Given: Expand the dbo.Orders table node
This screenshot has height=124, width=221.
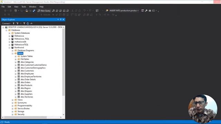Looking at the screenshot, I should [x=16, y=83].
